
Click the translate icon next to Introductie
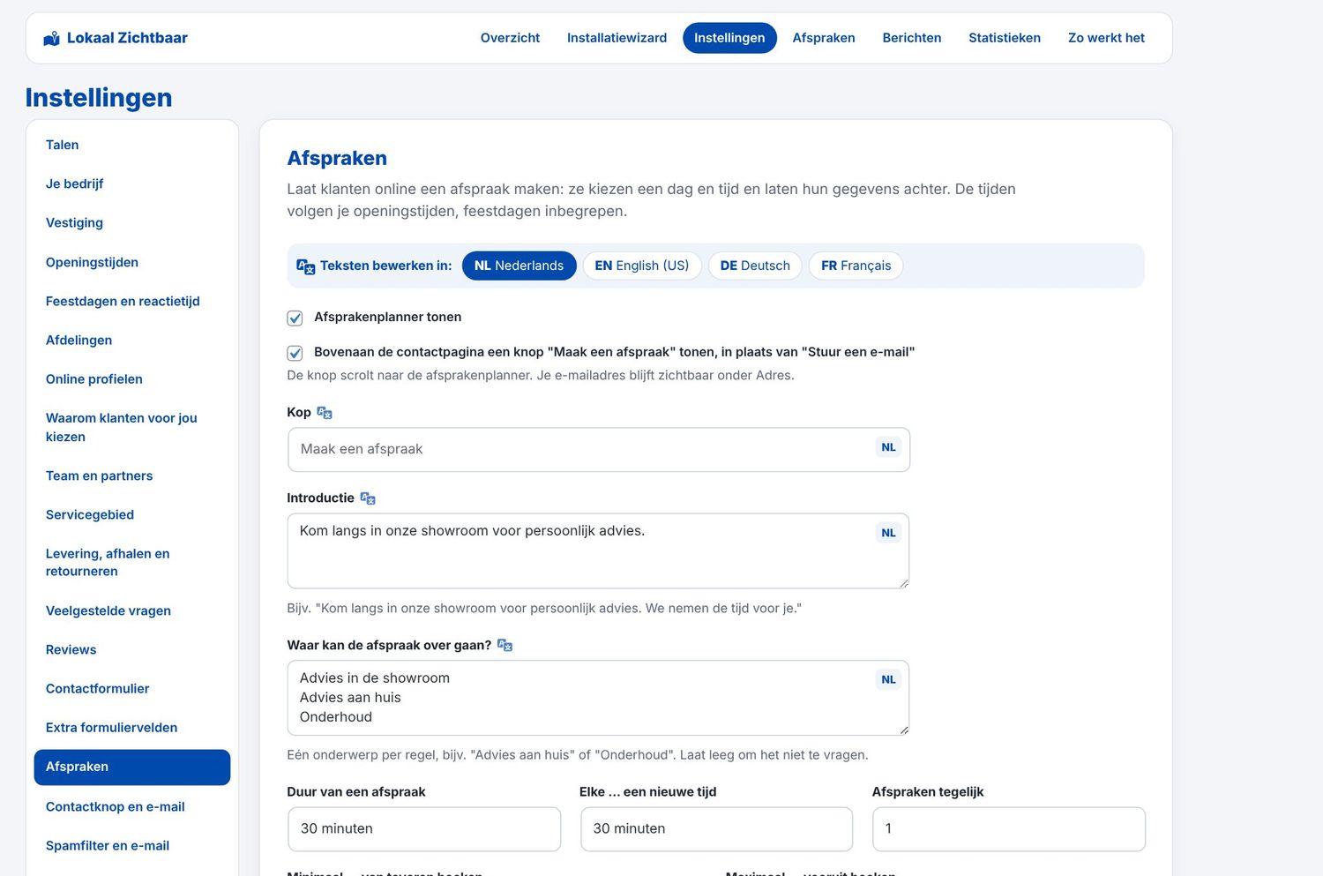tap(368, 498)
